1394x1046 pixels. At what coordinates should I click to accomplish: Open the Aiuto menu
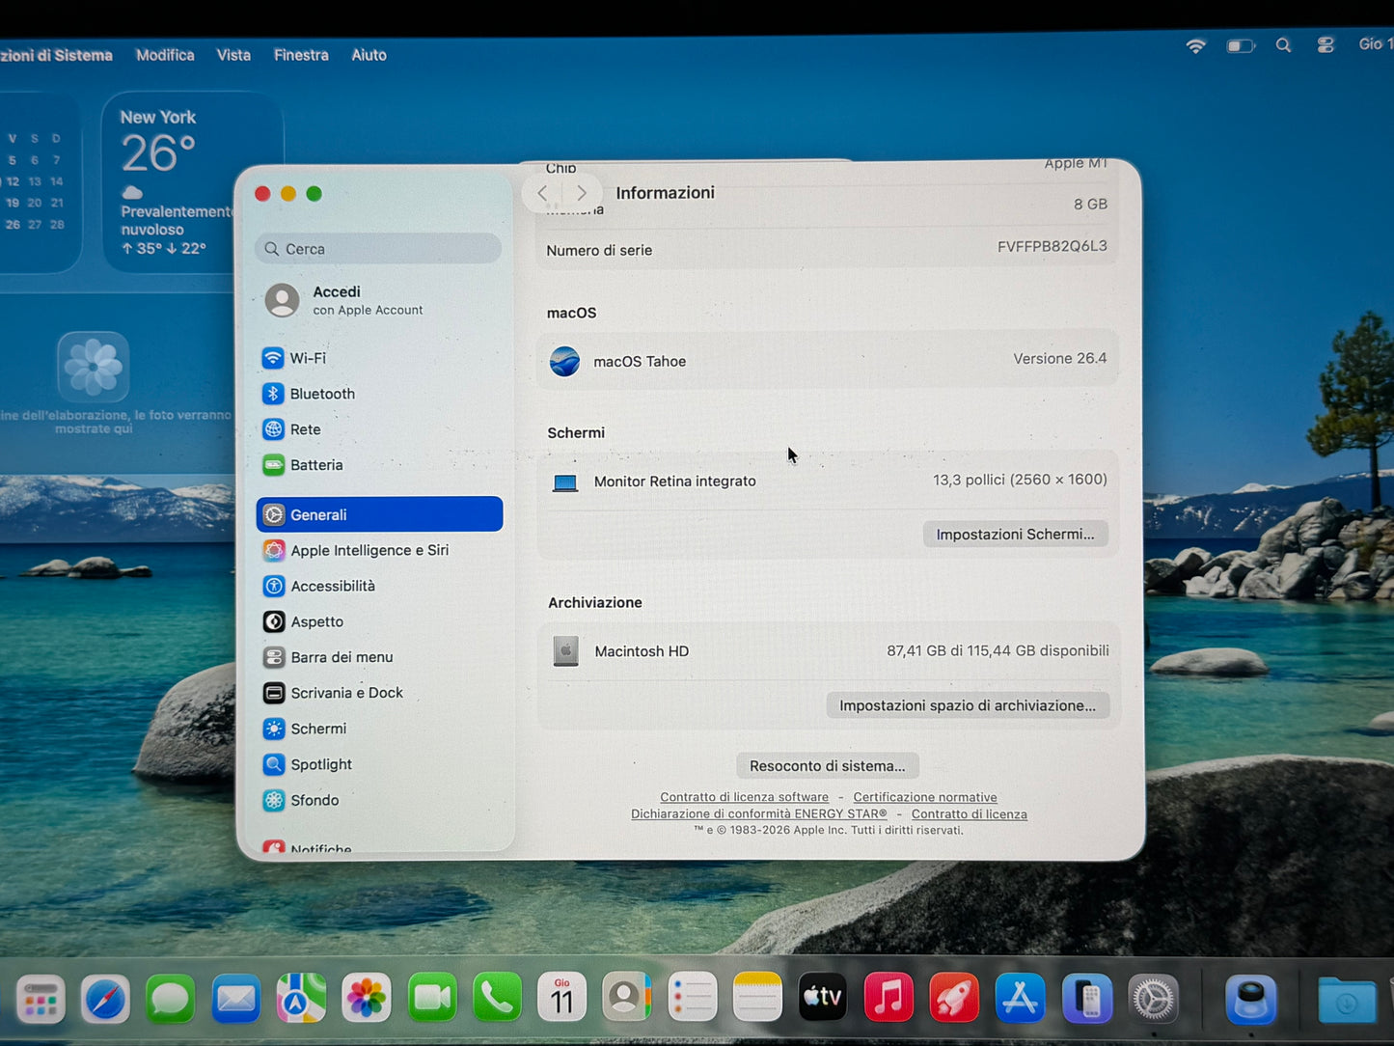point(369,55)
